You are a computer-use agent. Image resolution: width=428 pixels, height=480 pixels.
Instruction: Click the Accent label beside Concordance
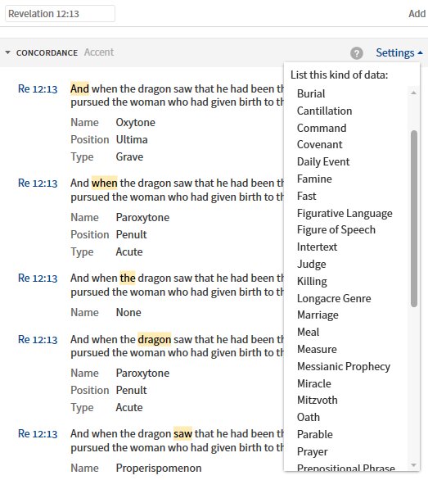click(x=99, y=52)
